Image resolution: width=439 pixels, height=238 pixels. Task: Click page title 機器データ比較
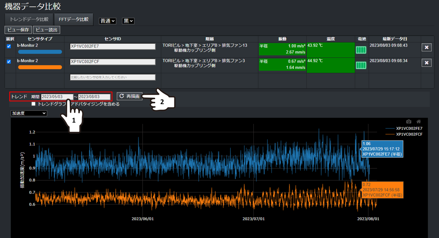(33, 6)
